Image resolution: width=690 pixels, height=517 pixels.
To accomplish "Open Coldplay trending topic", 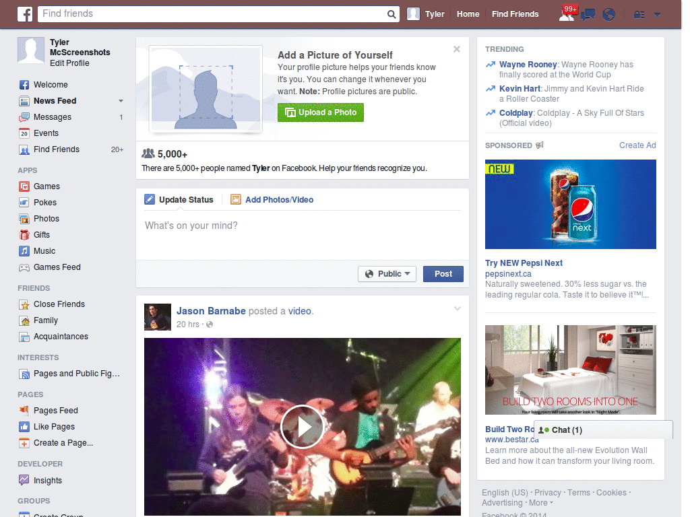I will click(515, 113).
